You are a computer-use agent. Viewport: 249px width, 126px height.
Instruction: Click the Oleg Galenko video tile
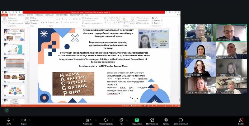coord(231,33)
